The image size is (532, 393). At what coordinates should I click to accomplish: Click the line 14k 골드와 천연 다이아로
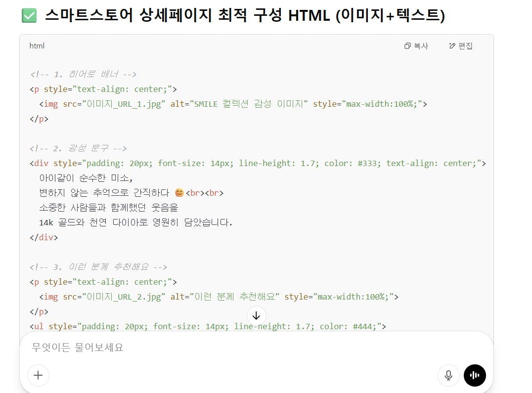pyautogui.click(x=135, y=222)
